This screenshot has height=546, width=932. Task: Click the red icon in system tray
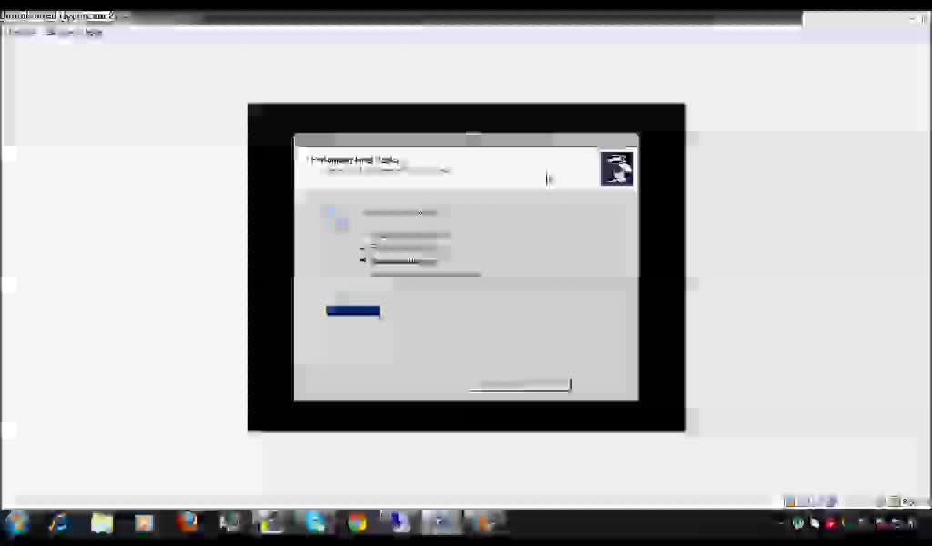point(829,522)
